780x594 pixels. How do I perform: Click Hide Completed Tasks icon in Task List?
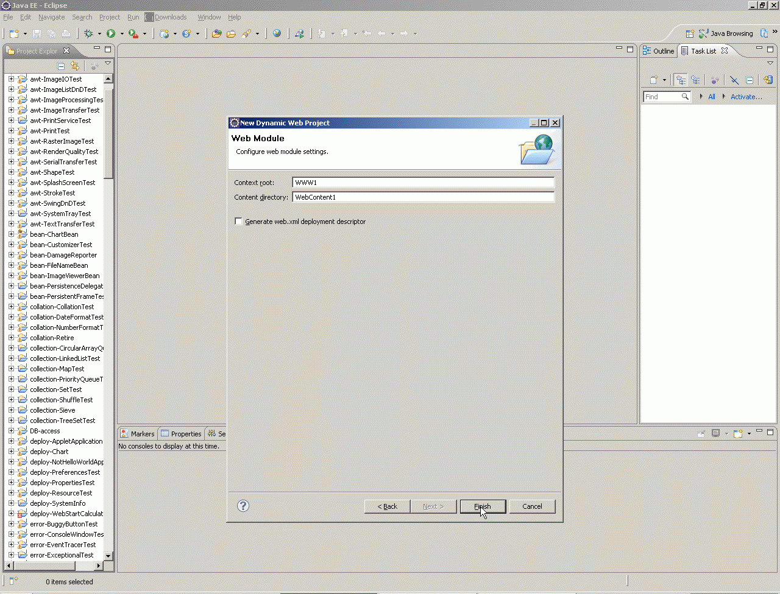pyautogui.click(x=734, y=80)
